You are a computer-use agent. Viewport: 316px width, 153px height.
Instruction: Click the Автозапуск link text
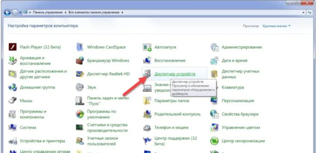(x=165, y=47)
